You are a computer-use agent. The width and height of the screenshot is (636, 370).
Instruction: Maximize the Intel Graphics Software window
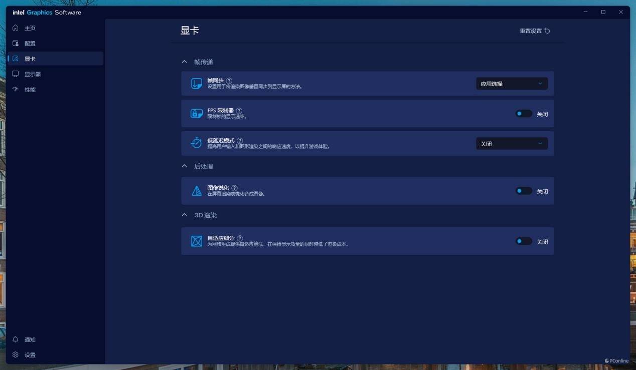click(x=603, y=12)
